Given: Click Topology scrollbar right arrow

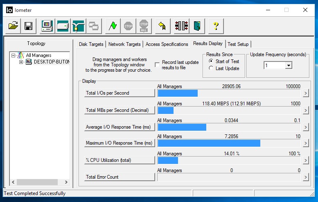Looking at the screenshot, I should click(x=66, y=182).
